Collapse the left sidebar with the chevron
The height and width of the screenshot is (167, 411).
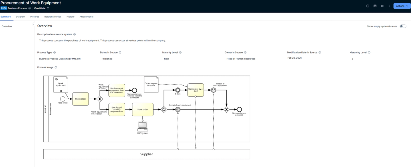click(x=34, y=24)
